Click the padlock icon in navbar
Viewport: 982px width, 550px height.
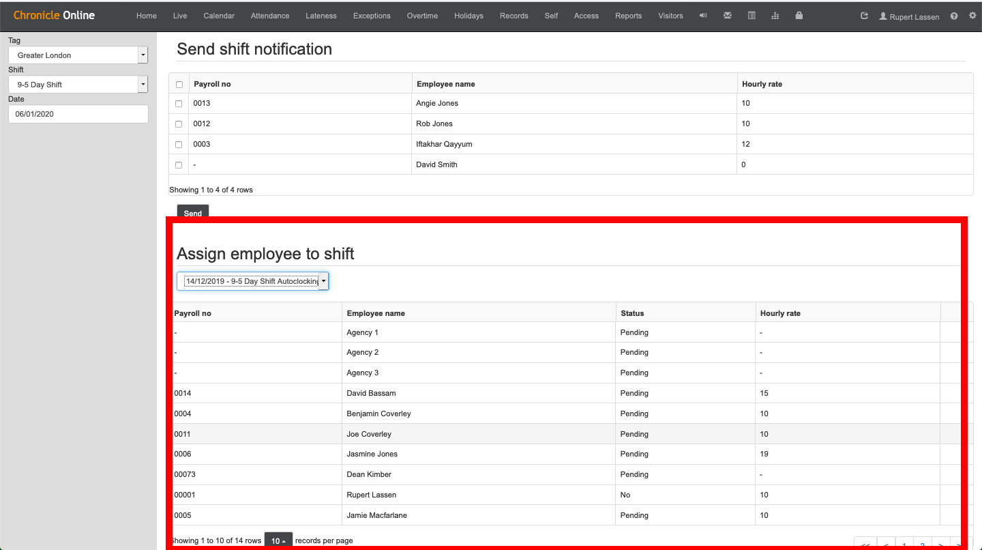[799, 16]
